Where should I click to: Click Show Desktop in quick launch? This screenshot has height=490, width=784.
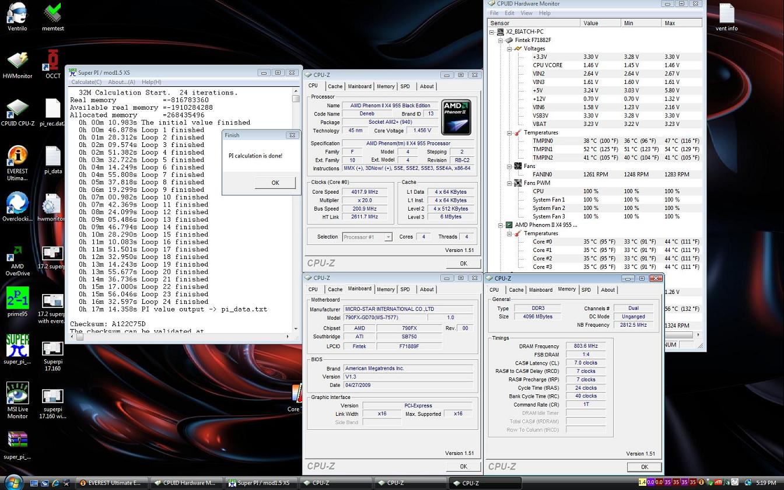click(34, 483)
